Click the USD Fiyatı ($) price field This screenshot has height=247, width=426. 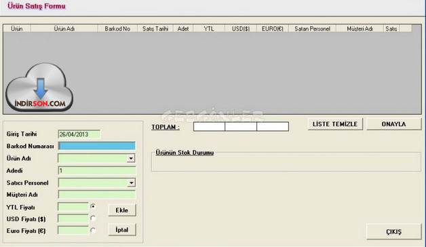[73, 218]
